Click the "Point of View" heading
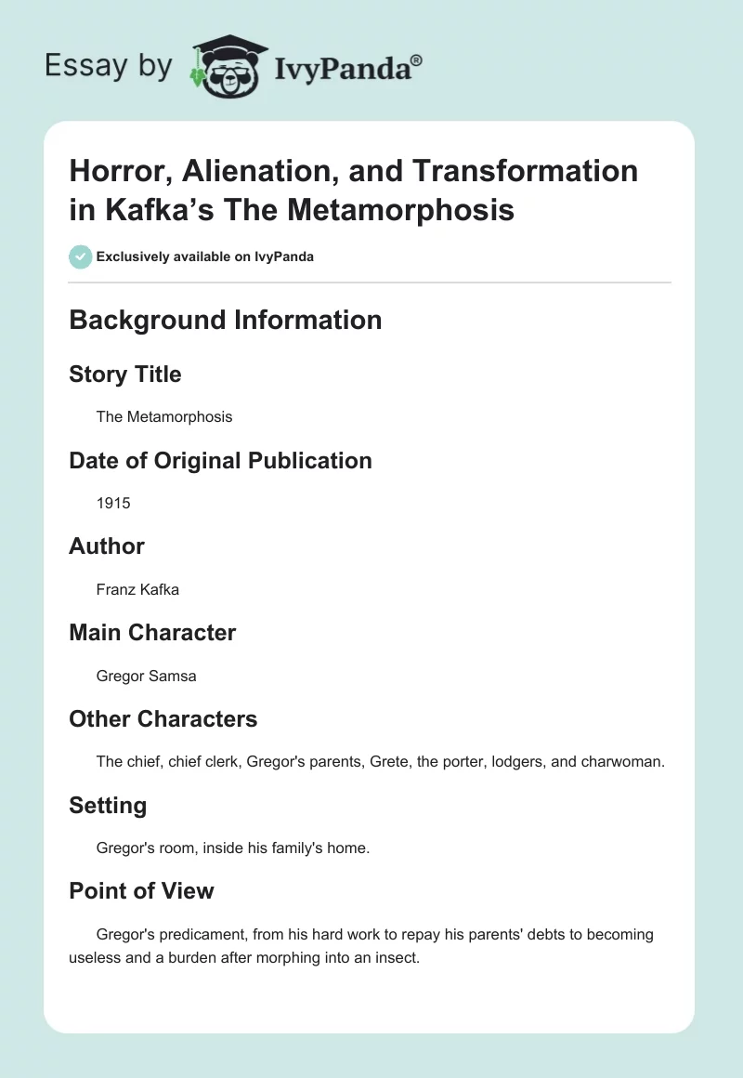Image resolution: width=743 pixels, height=1078 pixels. pos(141,891)
